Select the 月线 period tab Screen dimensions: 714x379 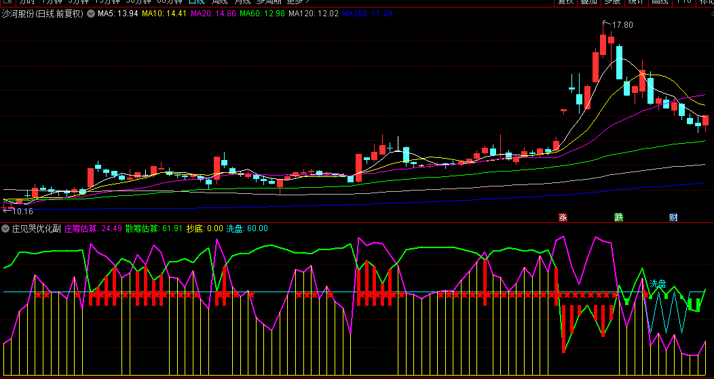pyautogui.click(x=243, y=2)
